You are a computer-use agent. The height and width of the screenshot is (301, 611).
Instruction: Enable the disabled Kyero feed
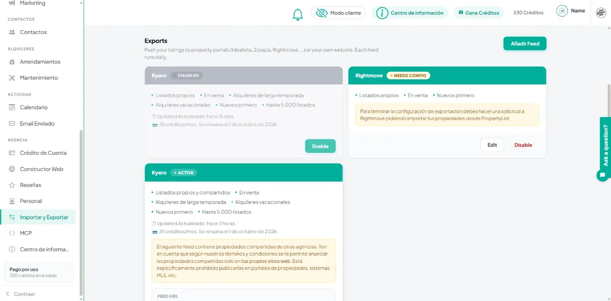(320, 146)
